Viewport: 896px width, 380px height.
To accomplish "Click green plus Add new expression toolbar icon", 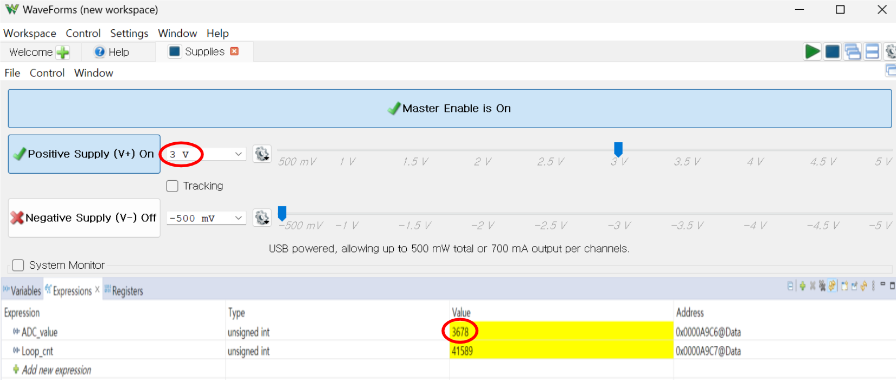I will click(803, 286).
